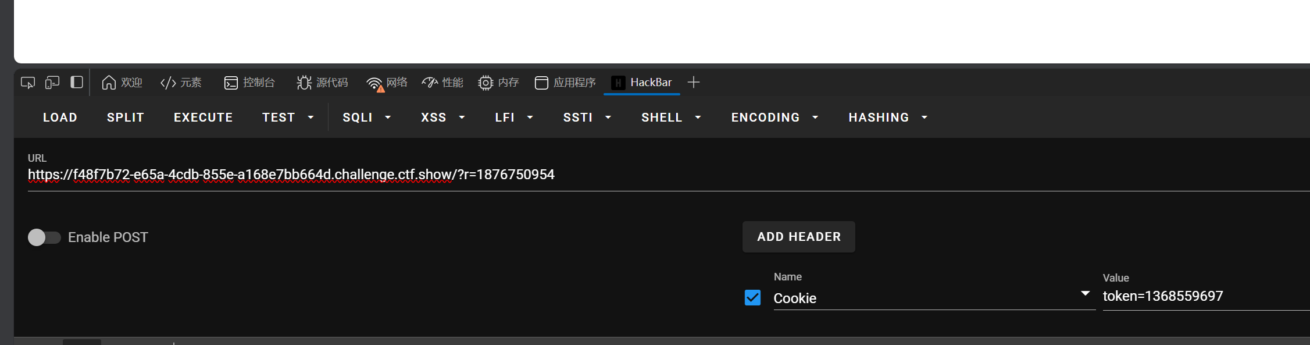Switch to the HackBar tab

point(642,83)
